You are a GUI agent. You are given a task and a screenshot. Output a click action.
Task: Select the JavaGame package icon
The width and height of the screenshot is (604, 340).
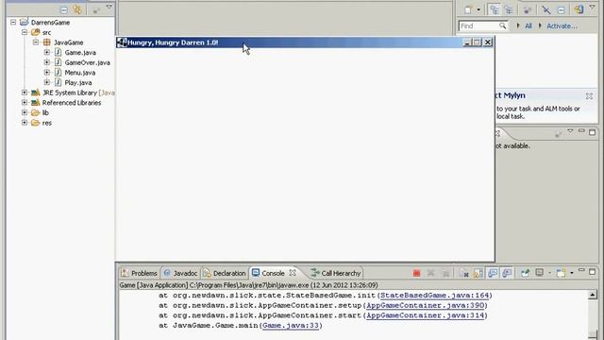47,42
